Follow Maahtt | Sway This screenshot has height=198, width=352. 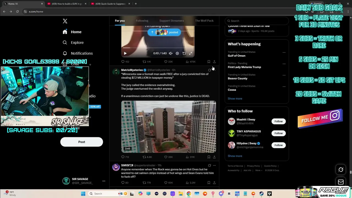[279, 121]
